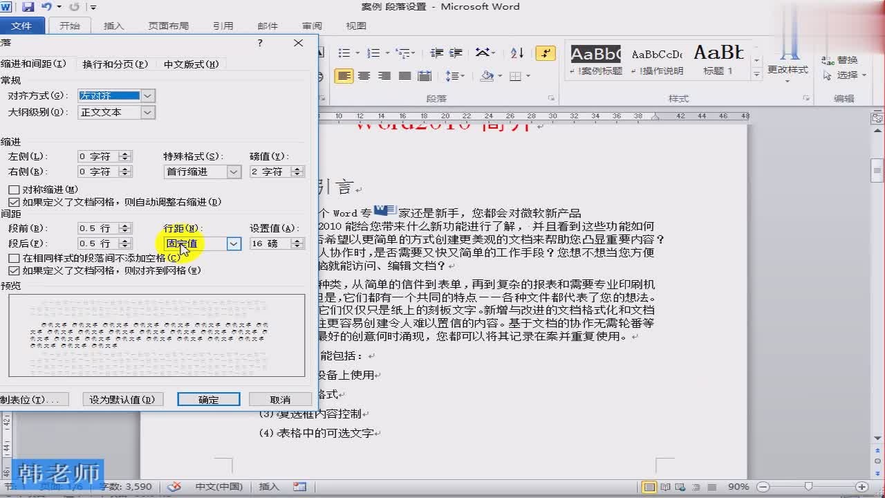
Task: Click the numbered list icon
Action: (x=373, y=53)
